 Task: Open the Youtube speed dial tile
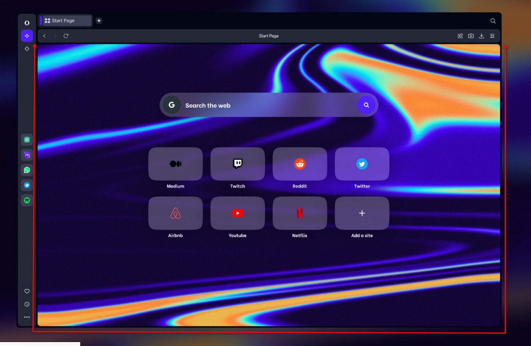[238, 213]
